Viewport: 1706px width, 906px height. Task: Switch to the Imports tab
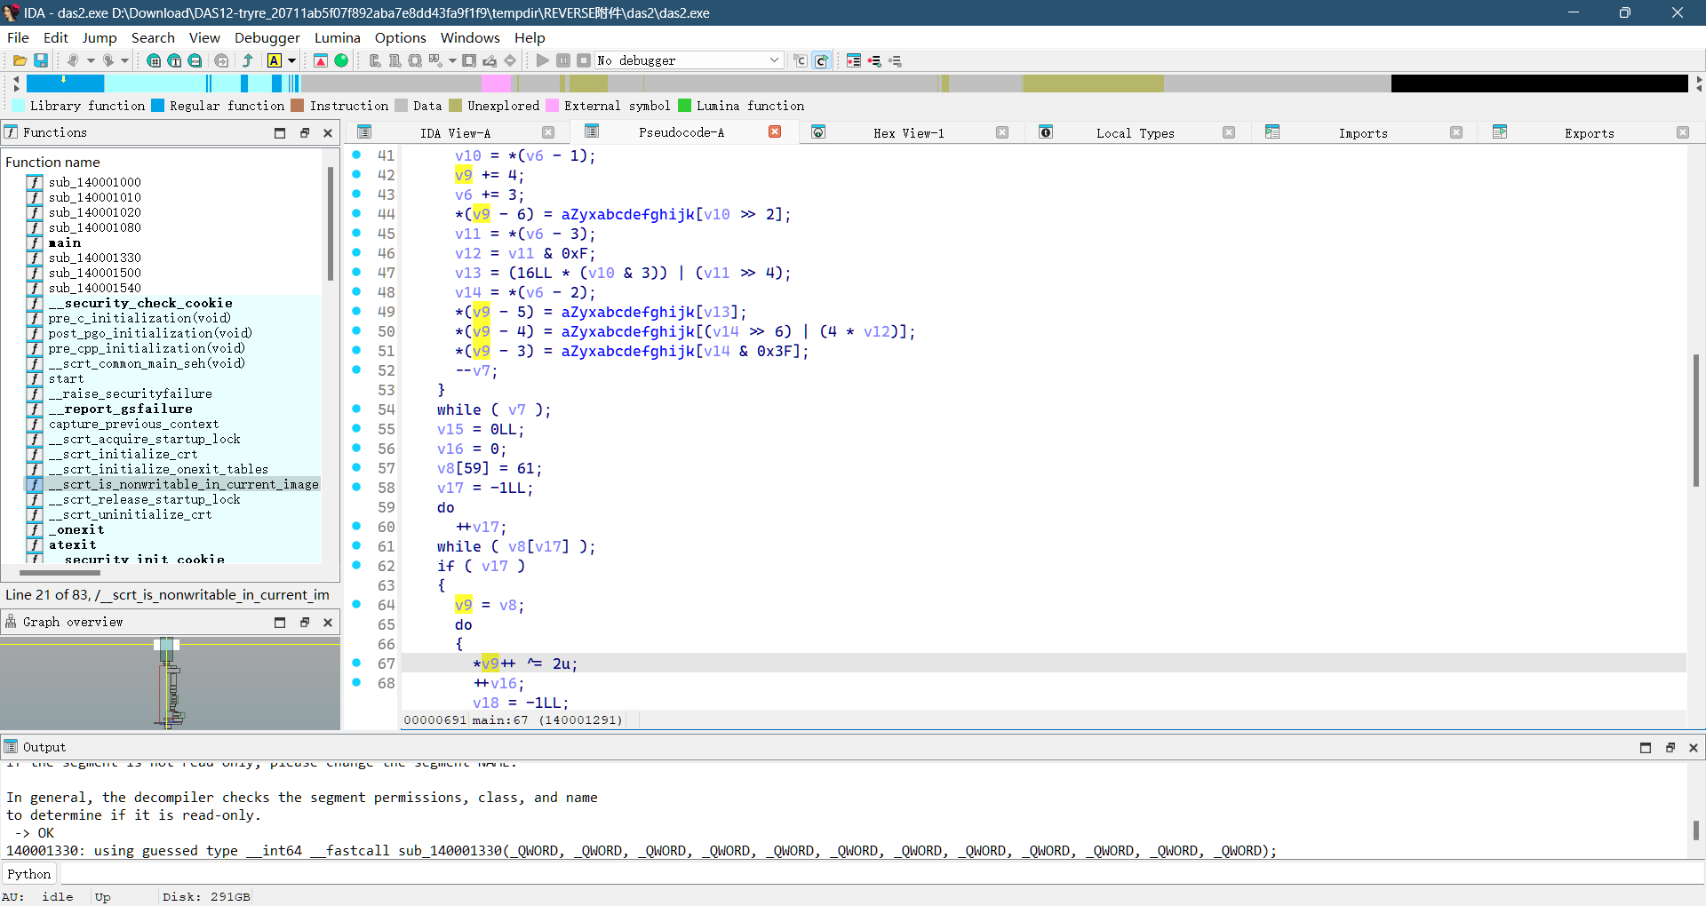(x=1363, y=132)
